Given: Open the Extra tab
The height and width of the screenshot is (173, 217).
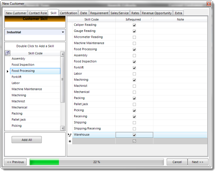Looking at the screenshot, I should coord(178,13).
